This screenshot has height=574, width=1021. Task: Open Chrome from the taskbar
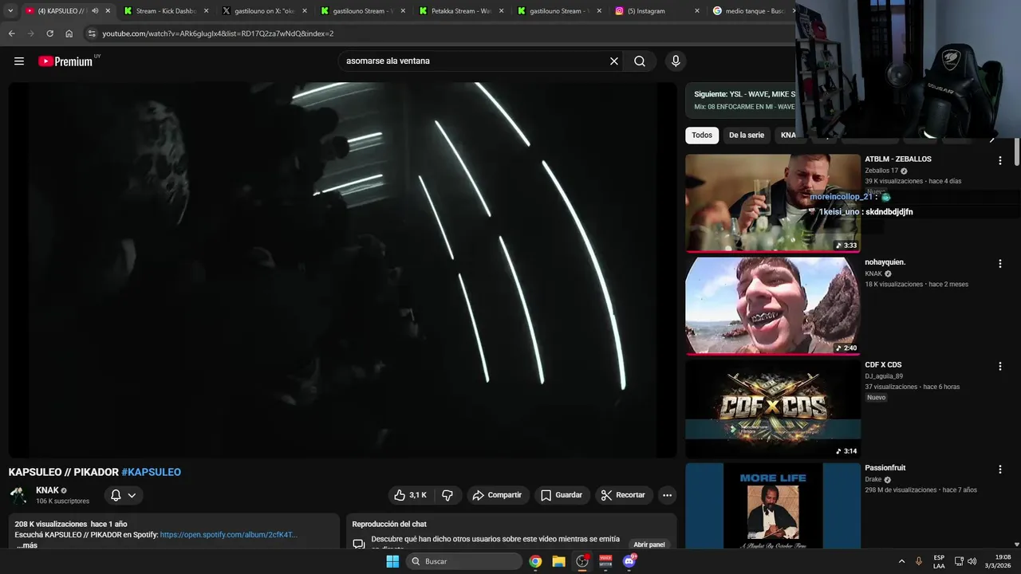pos(535,561)
